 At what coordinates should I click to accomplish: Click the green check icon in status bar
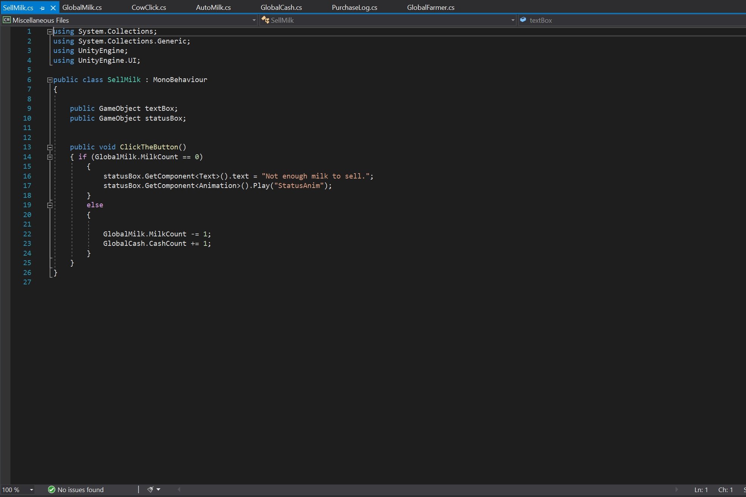tap(50, 489)
